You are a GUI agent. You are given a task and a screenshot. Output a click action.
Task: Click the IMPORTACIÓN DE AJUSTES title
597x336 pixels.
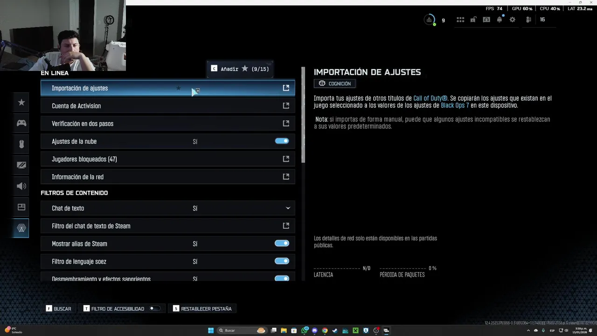[367, 72]
